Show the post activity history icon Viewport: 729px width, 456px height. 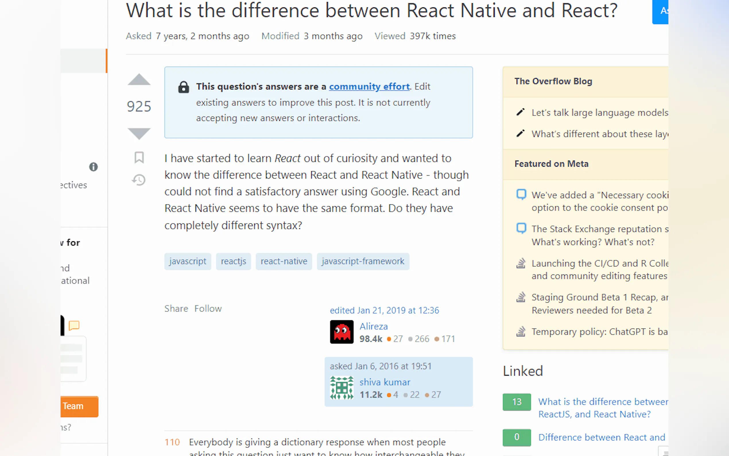pos(139,180)
